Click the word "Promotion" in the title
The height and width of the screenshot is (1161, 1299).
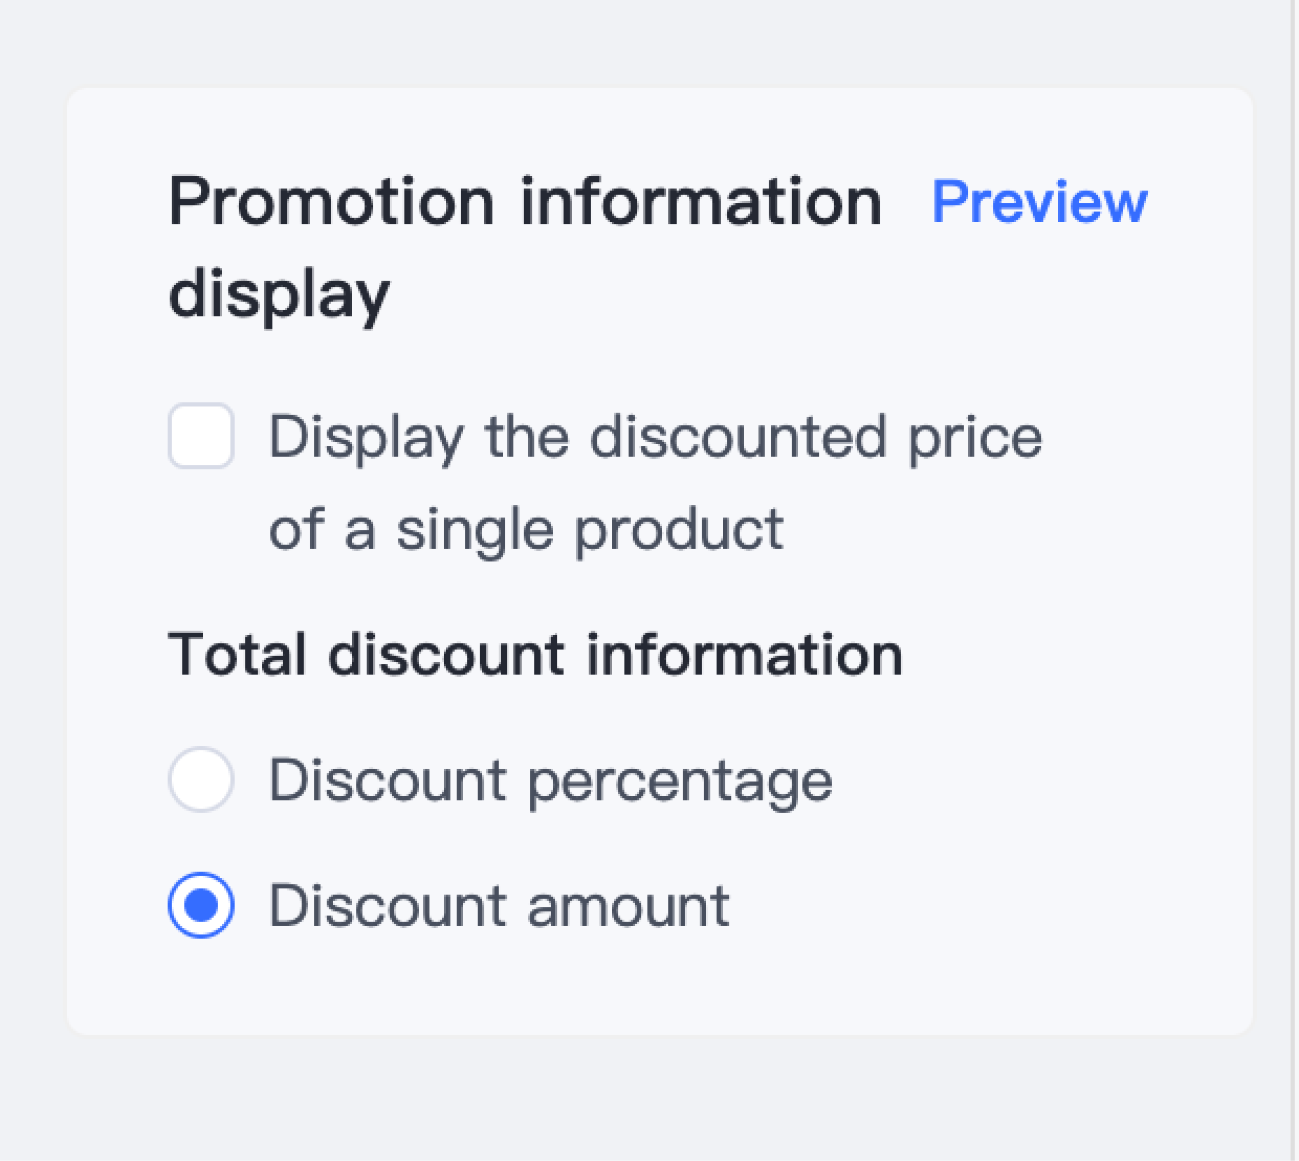point(331,203)
